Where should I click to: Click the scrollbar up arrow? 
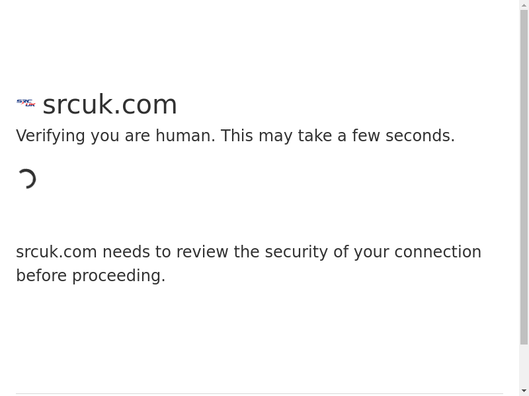click(x=524, y=5)
